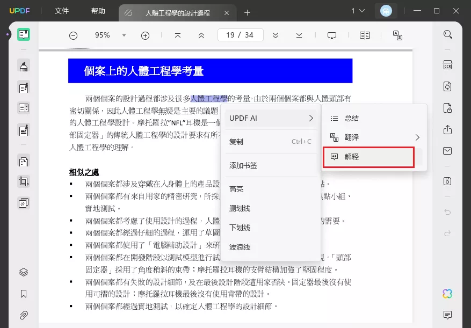Open the Crop Pages tool
This screenshot has width=471, height=328.
(24, 182)
